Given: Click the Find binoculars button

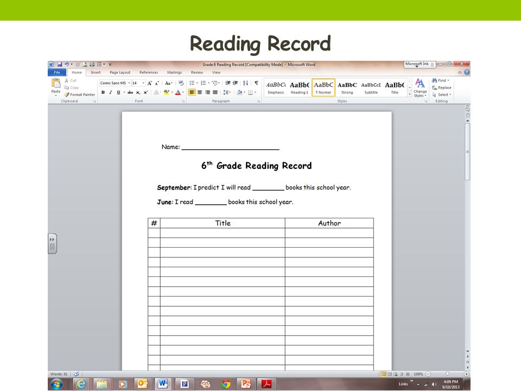Looking at the screenshot, I should click(x=440, y=80).
